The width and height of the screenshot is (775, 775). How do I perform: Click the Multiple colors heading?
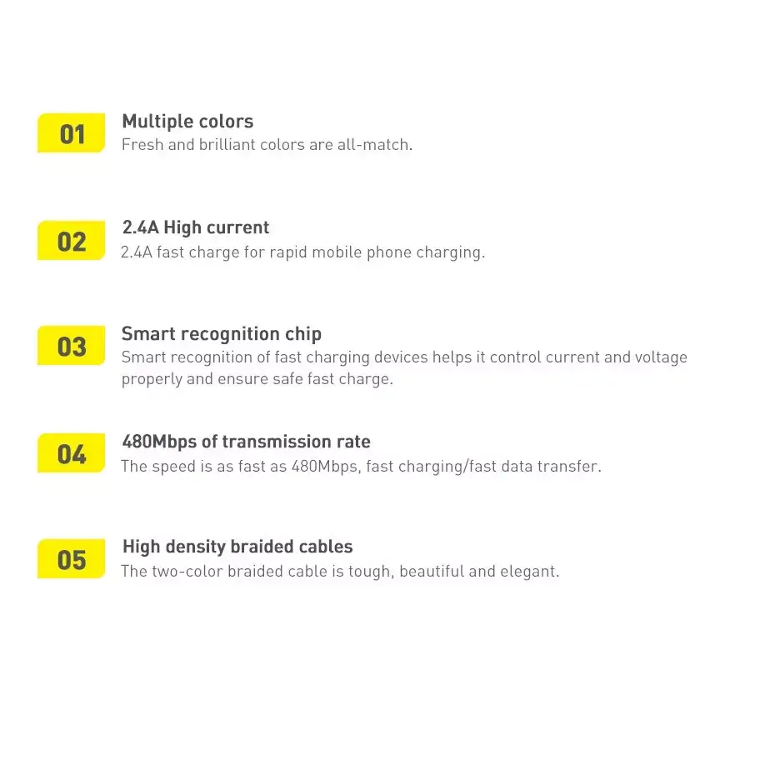coord(187,122)
